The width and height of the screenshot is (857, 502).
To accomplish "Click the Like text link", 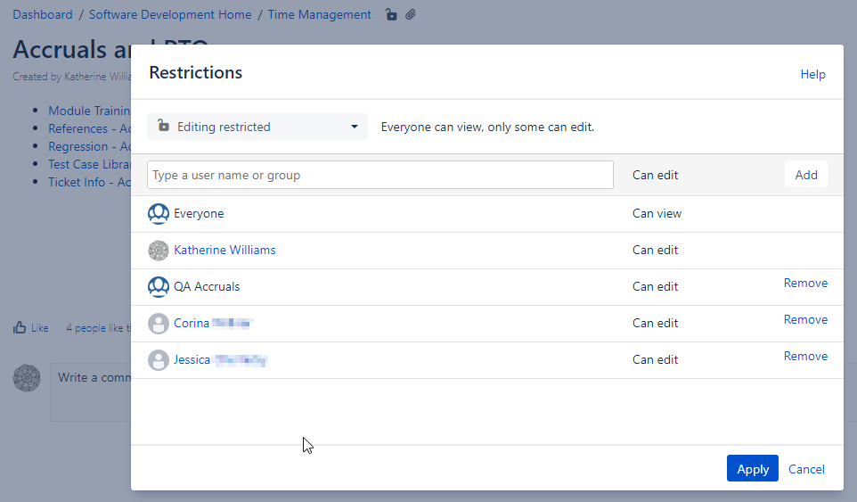I will coord(39,328).
